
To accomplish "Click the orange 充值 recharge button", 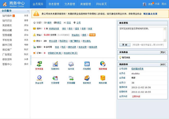I will [x=92, y=35].
